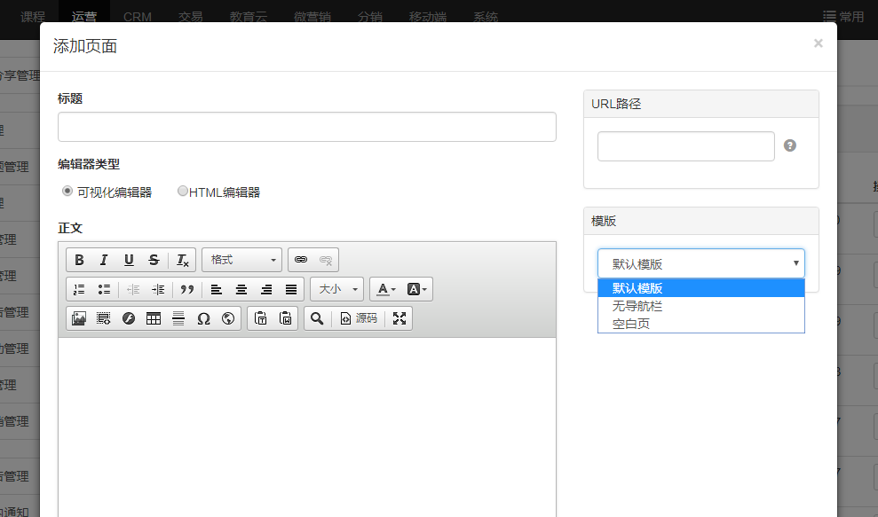Click the URL路径 help question mark
Viewport: 878px width, 517px height.
pos(790,145)
